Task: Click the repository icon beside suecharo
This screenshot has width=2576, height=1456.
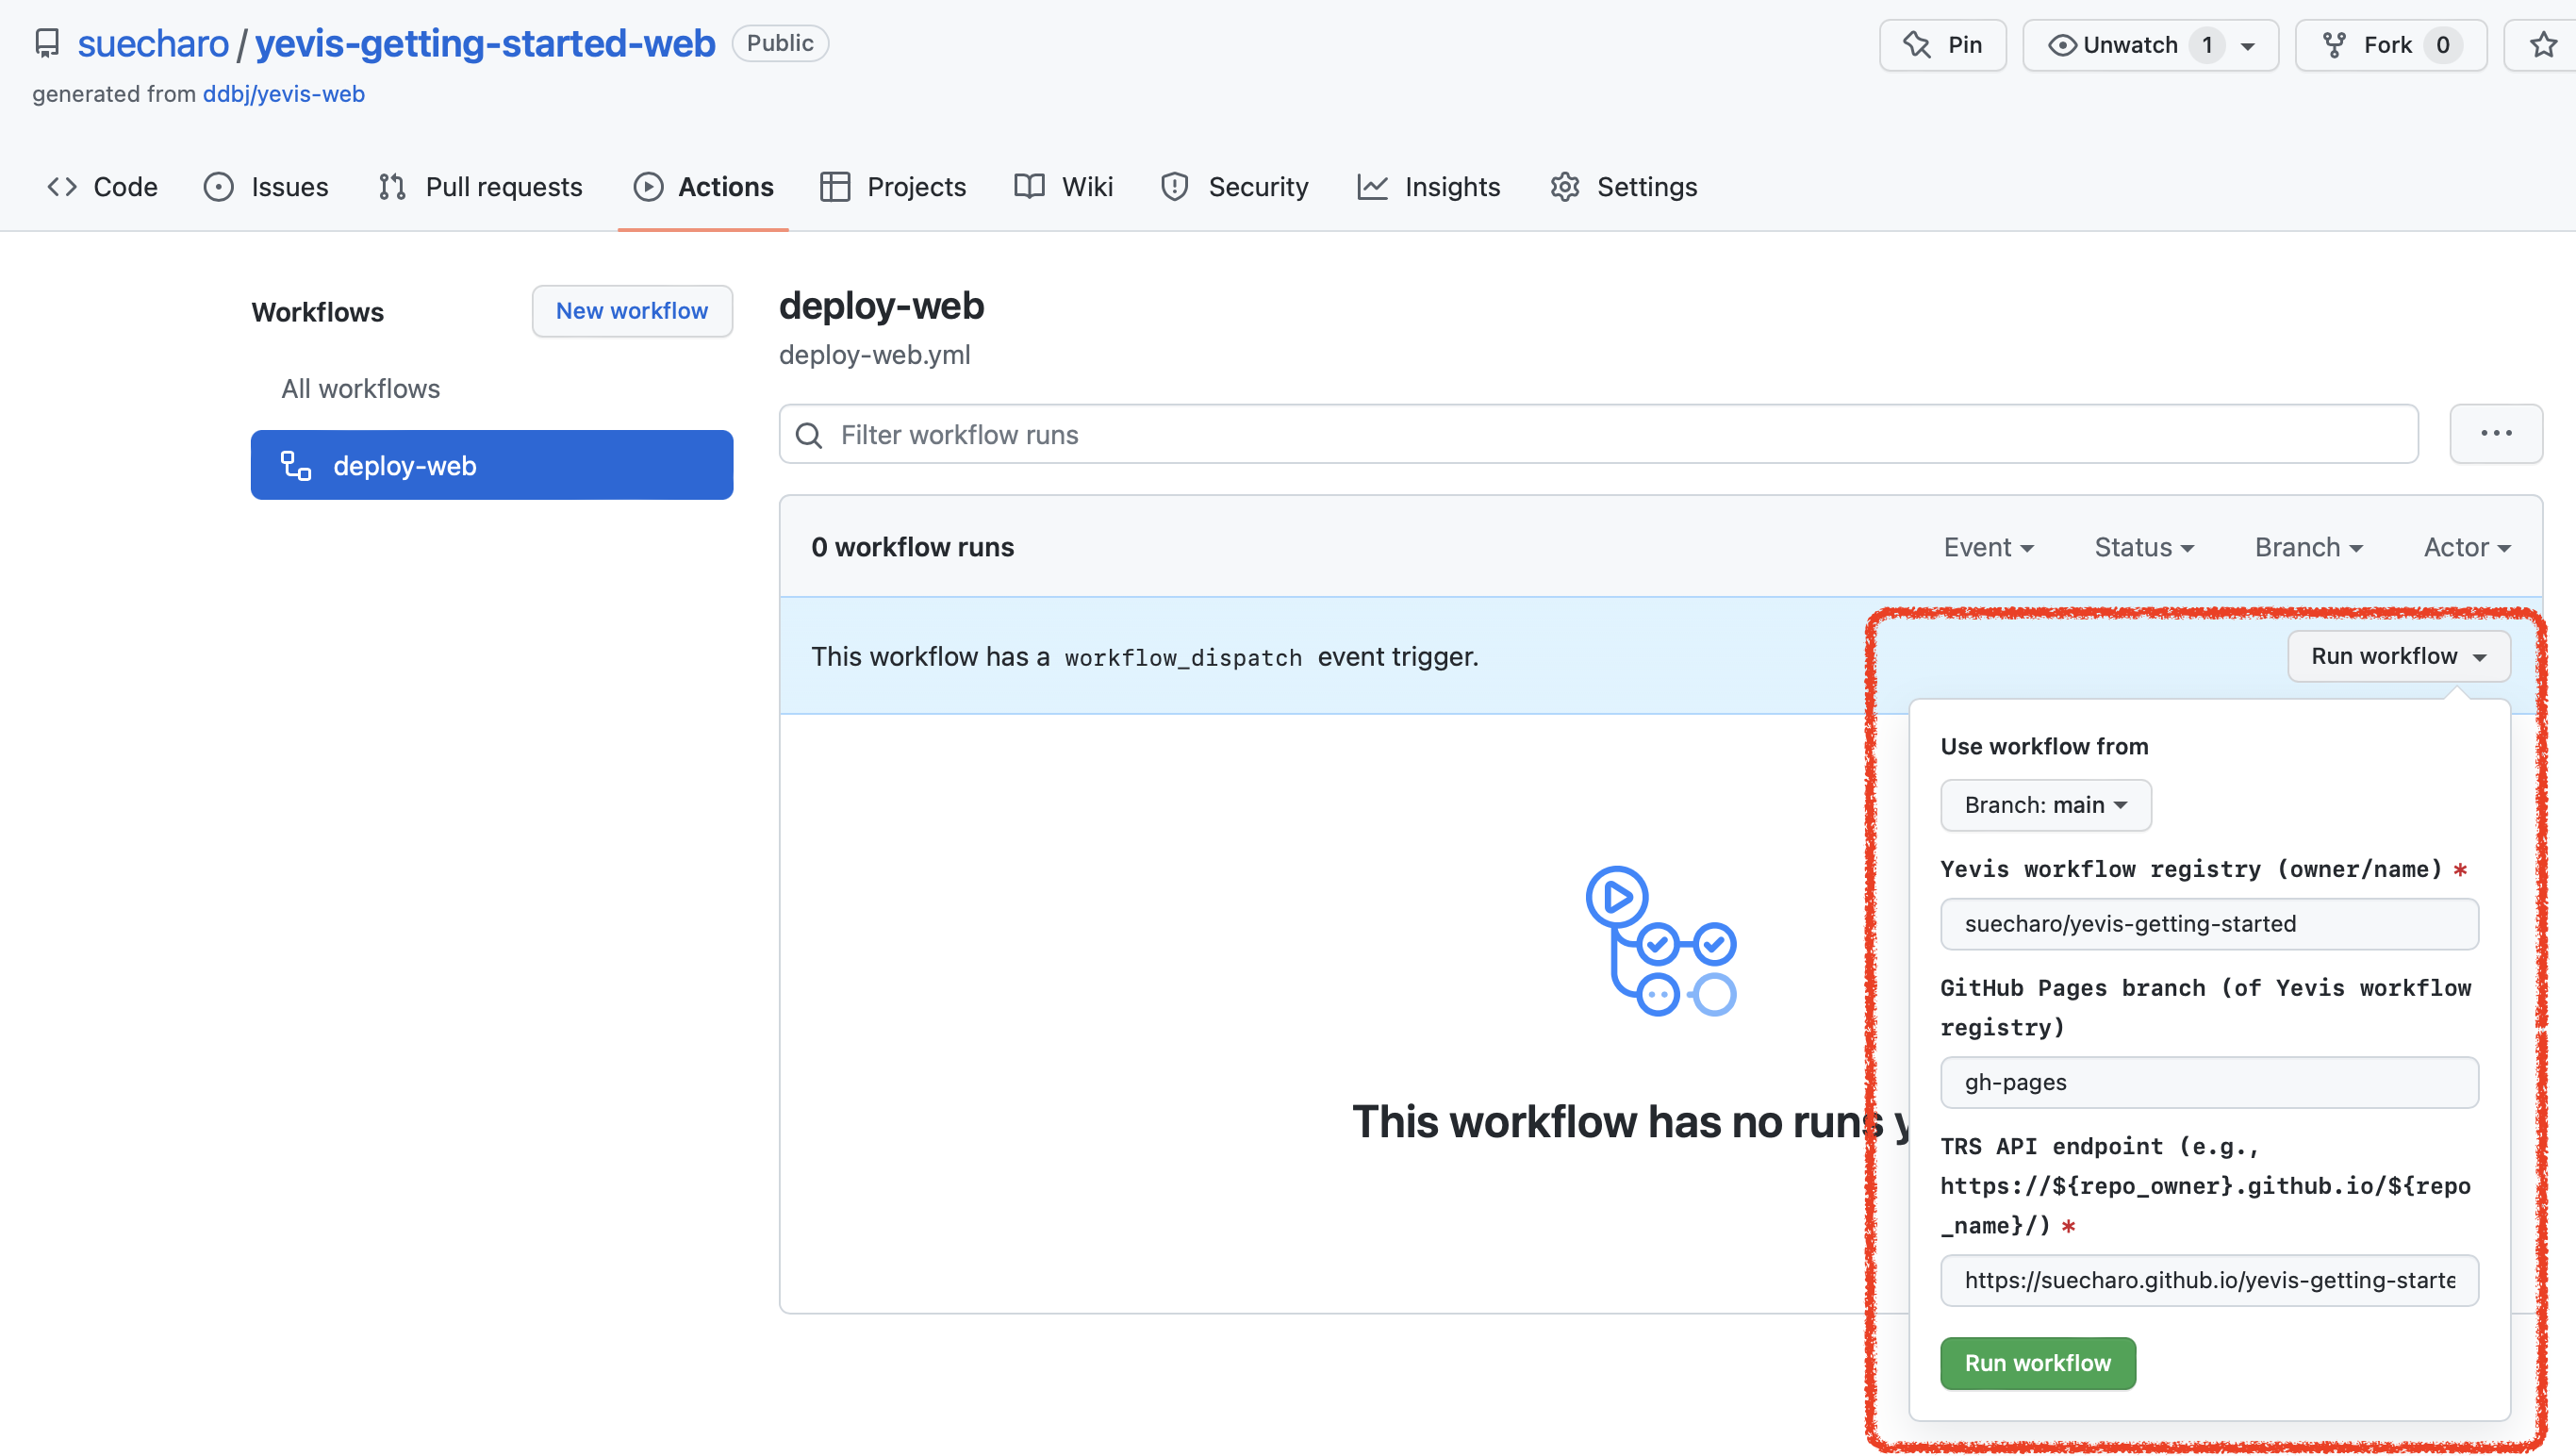Action: click(47, 44)
